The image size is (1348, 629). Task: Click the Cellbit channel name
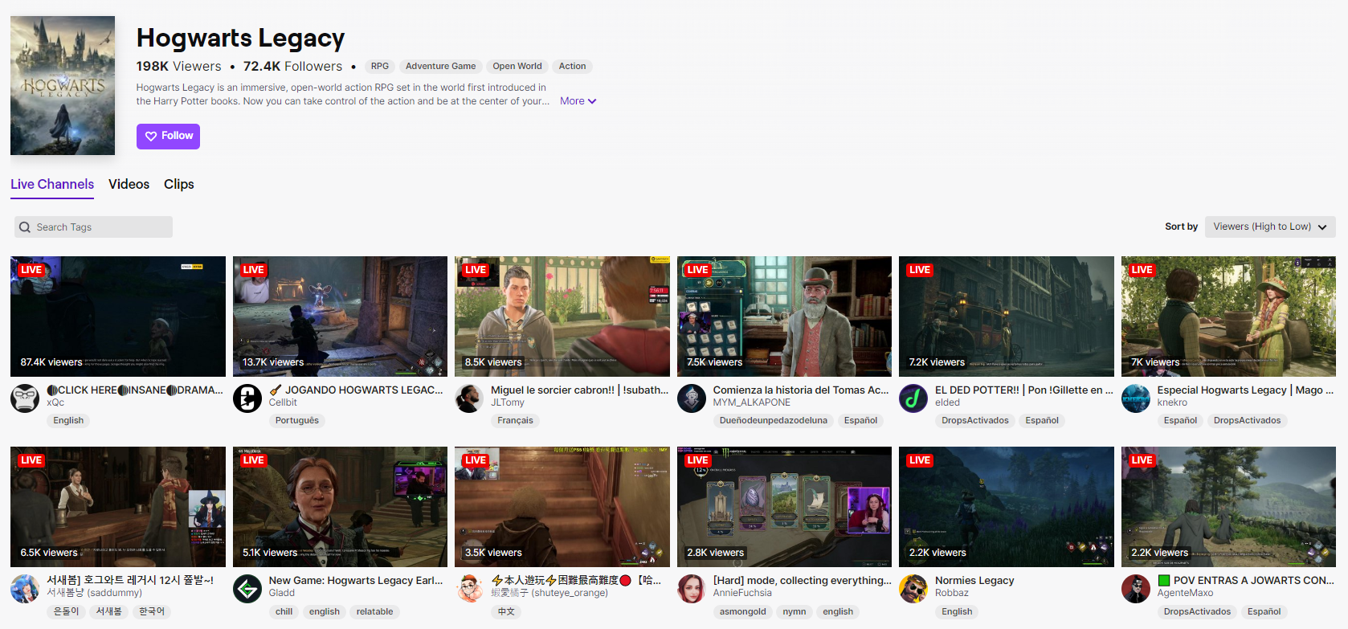pyautogui.click(x=283, y=402)
